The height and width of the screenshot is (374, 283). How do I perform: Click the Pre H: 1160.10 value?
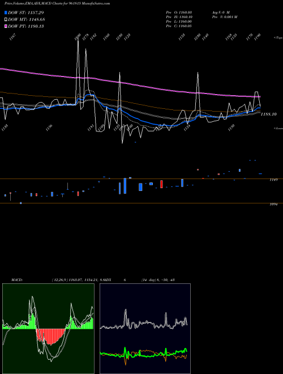pos(179,17)
